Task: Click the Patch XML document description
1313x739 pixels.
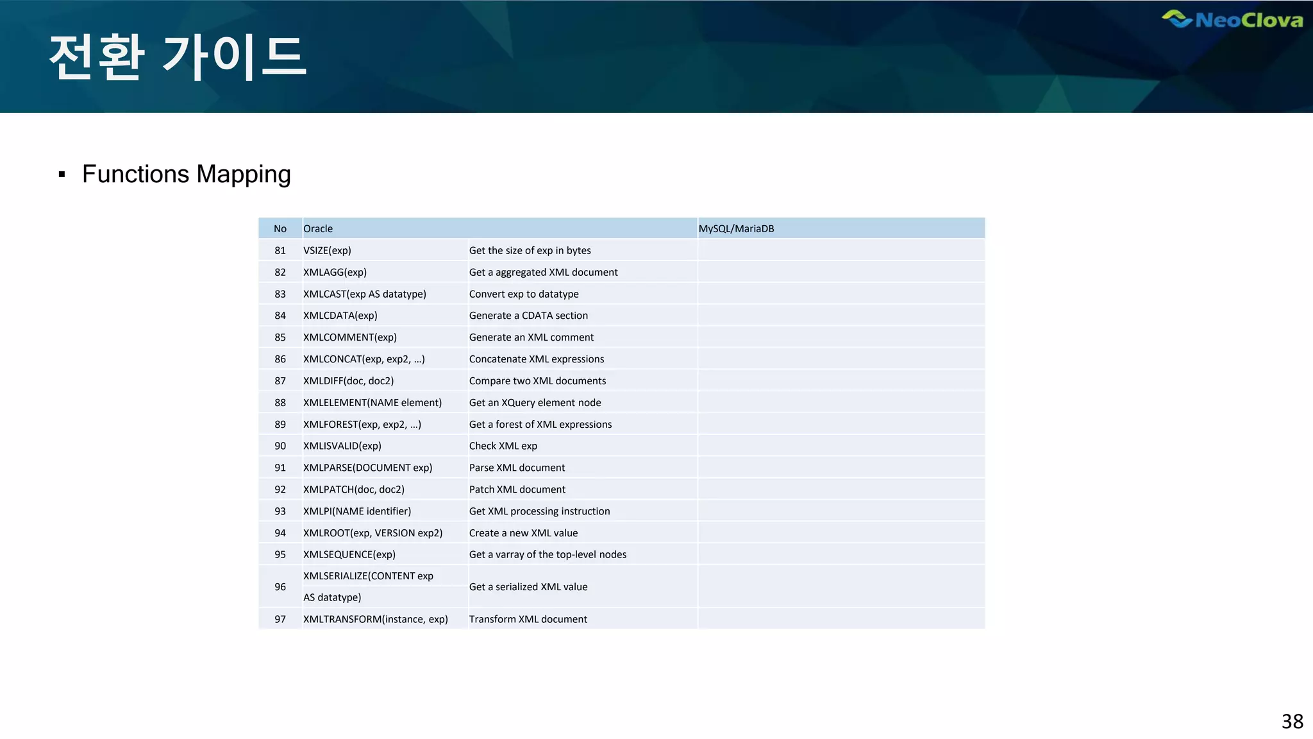Action: pos(517,489)
